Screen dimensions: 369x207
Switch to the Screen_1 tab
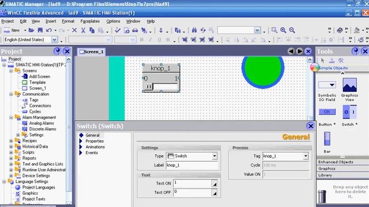pyautogui.click(x=92, y=52)
